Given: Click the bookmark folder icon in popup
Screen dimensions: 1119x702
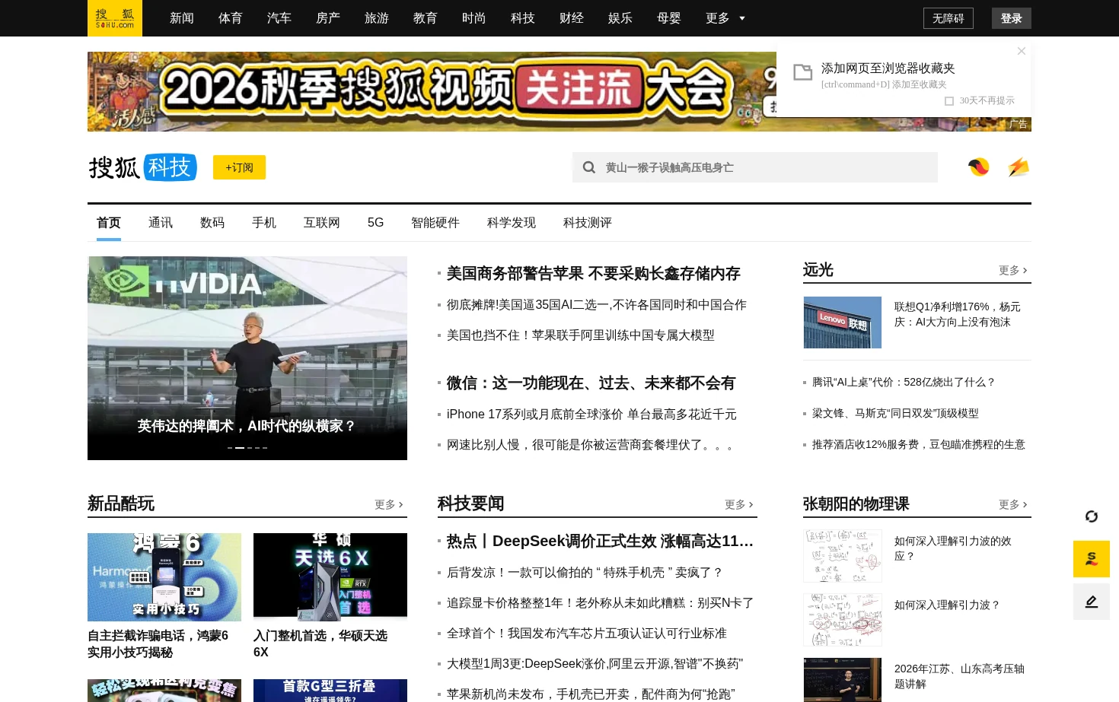Looking at the screenshot, I should tap(803, 72).
